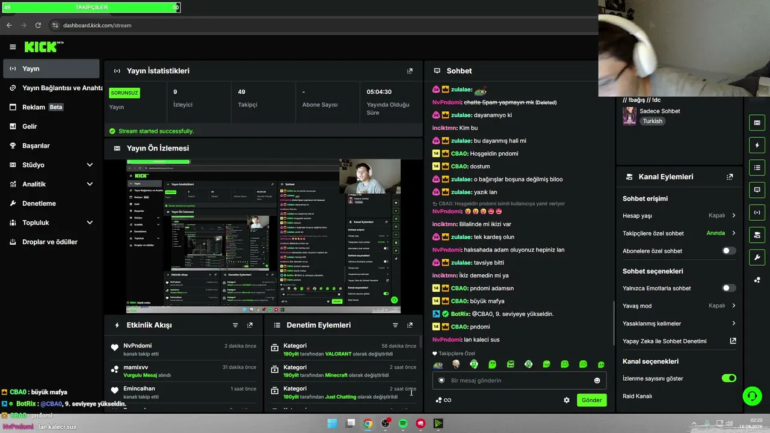
Task: Open the activity lightning icon in right rail
Action: tap(757, 145)
